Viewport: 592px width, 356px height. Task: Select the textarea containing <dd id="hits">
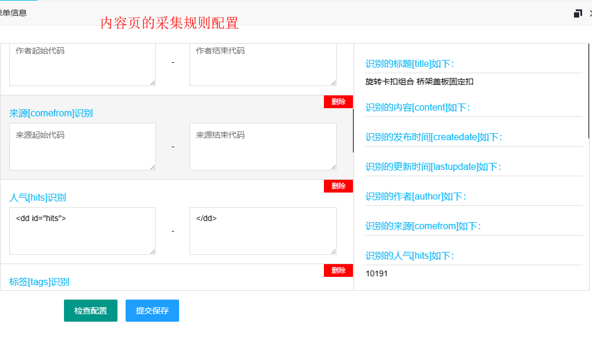82,230
